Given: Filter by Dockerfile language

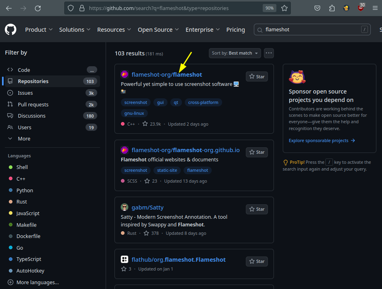Looking at the screenshot, I should click(28, 236).
